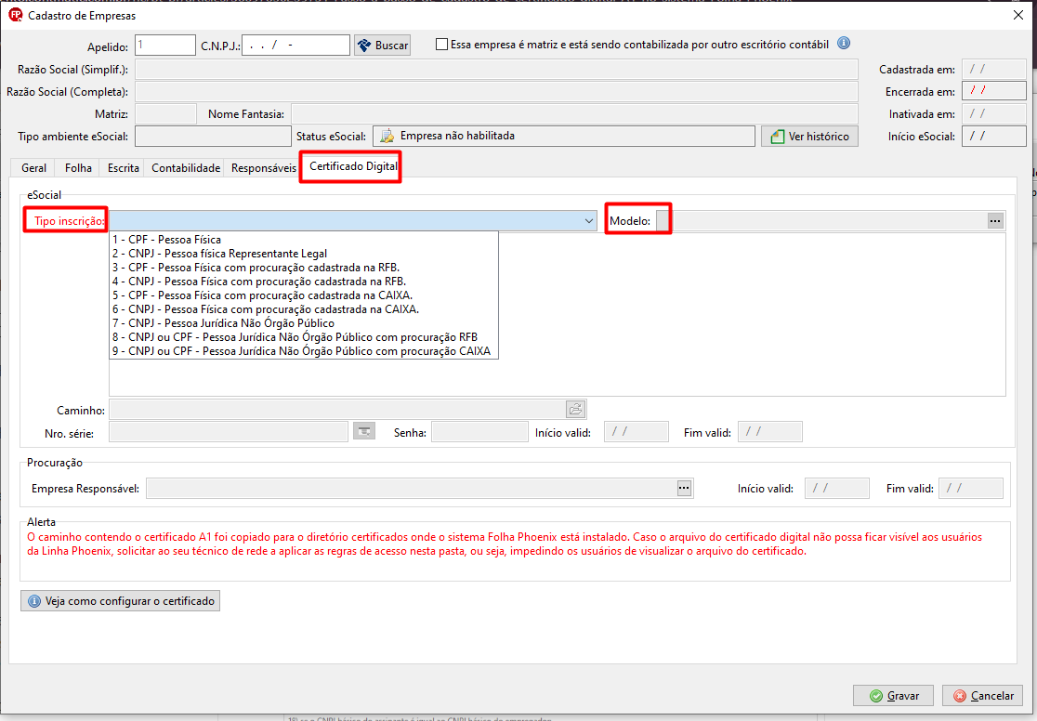Click the Tipo ambiente eSocial field

coord(213,137)
